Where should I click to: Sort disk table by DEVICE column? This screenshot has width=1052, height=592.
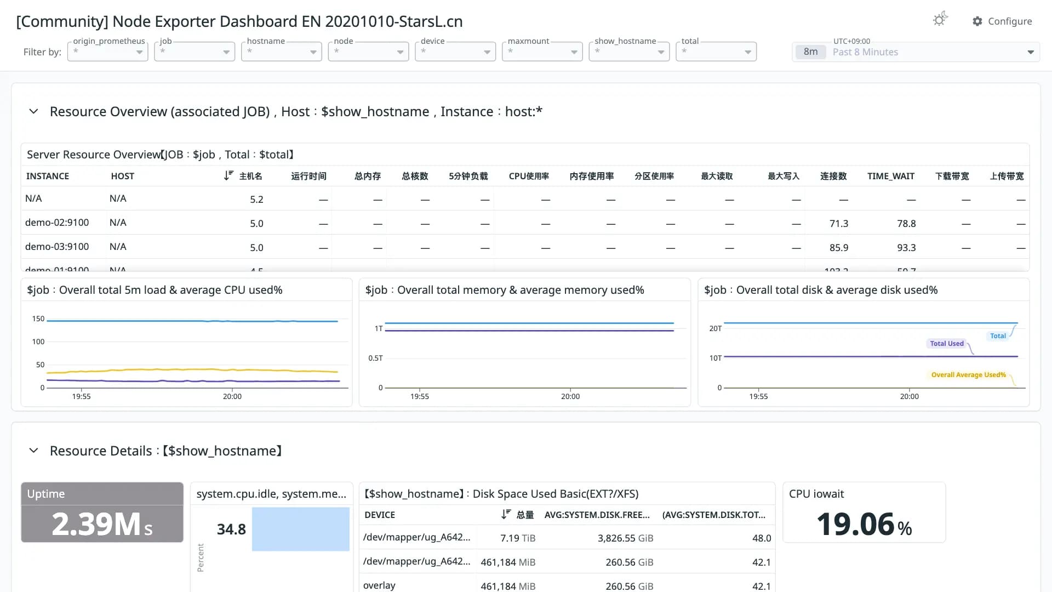click(380, 515)
